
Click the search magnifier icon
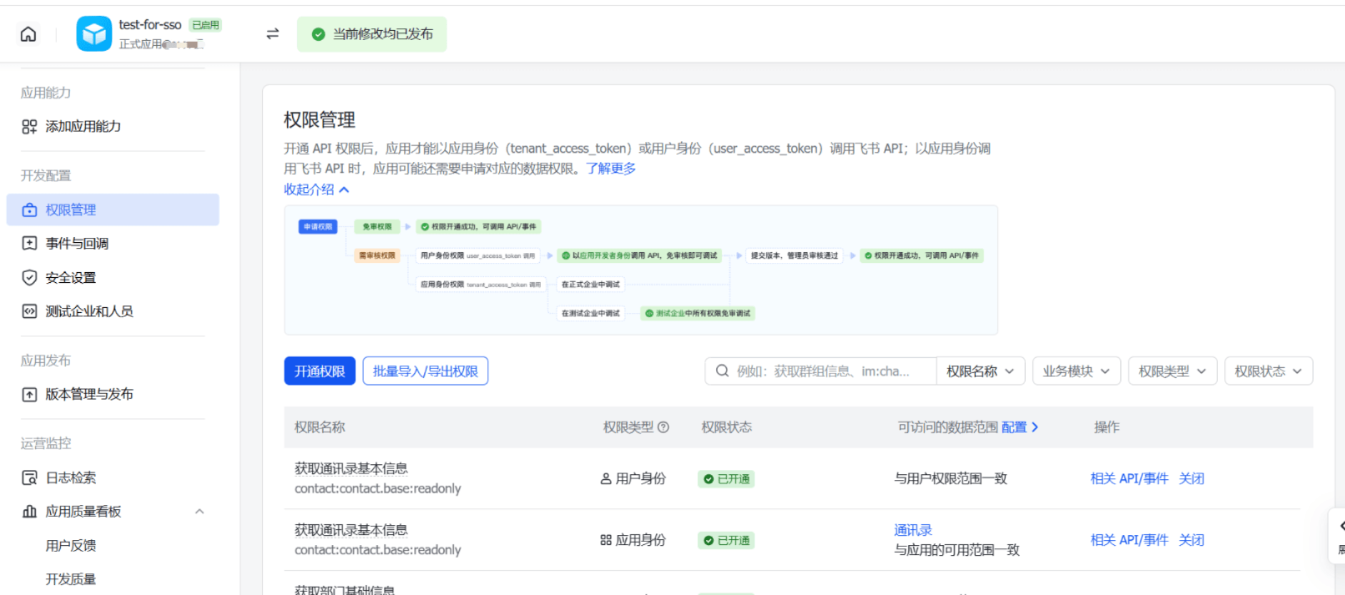[x=722, y=371]
